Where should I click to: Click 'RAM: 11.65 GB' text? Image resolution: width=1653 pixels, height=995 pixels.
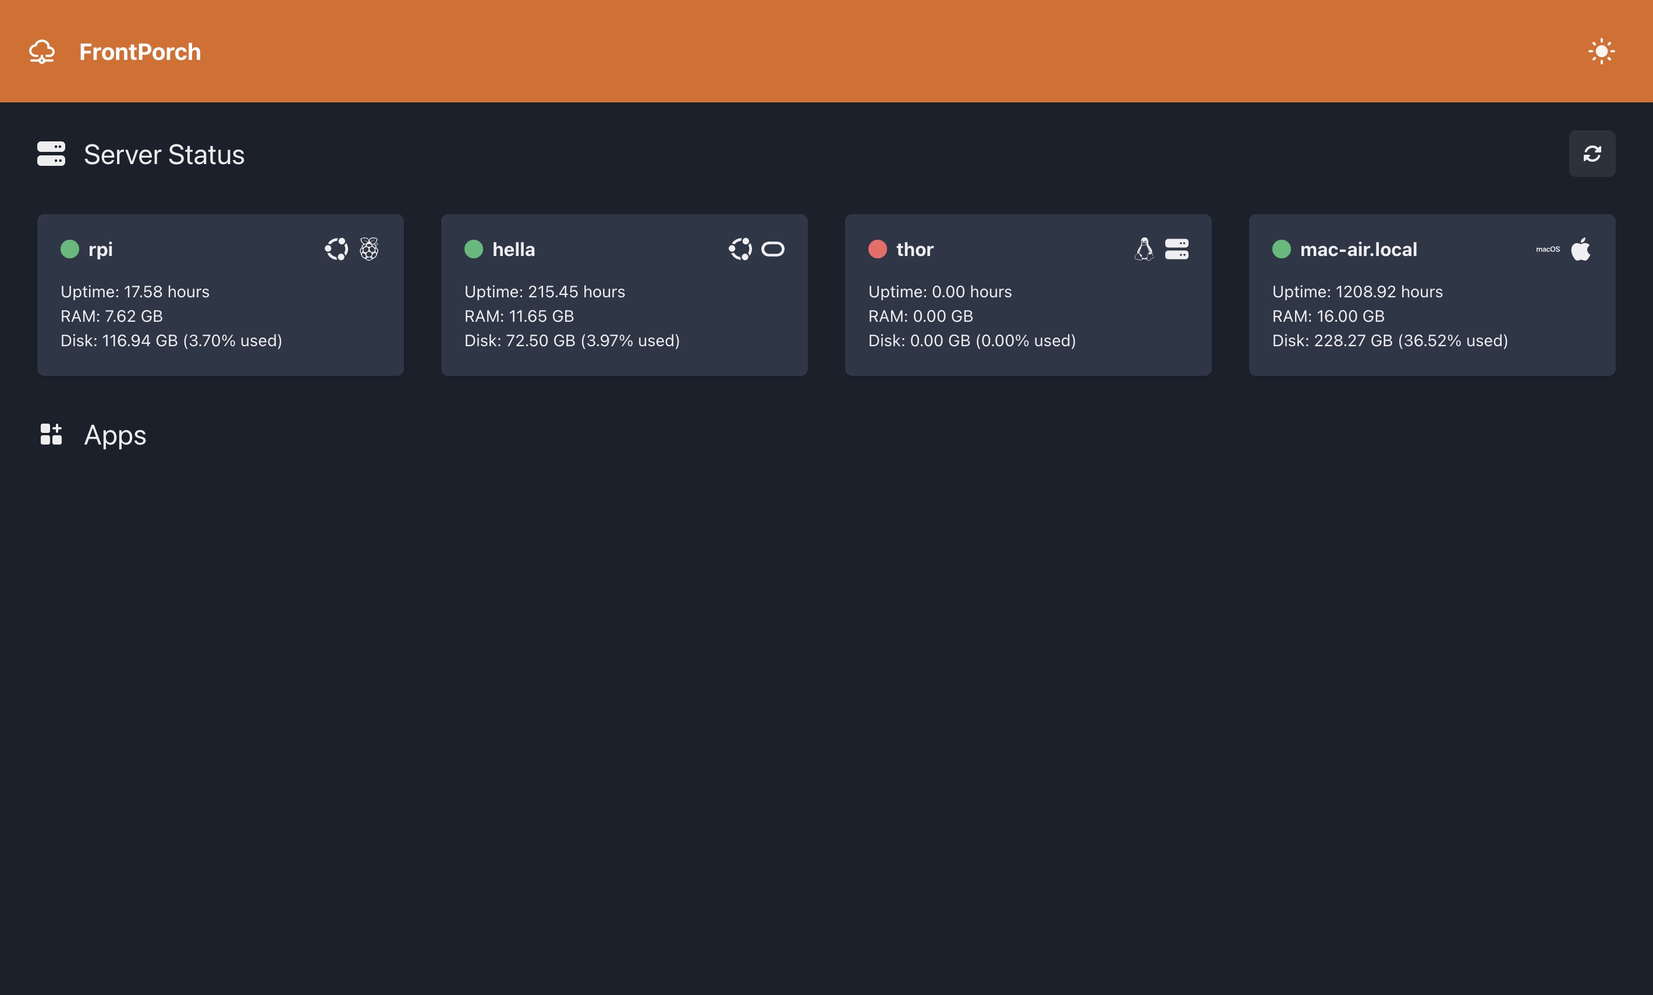pyautogui.click(x=519, y=316)
